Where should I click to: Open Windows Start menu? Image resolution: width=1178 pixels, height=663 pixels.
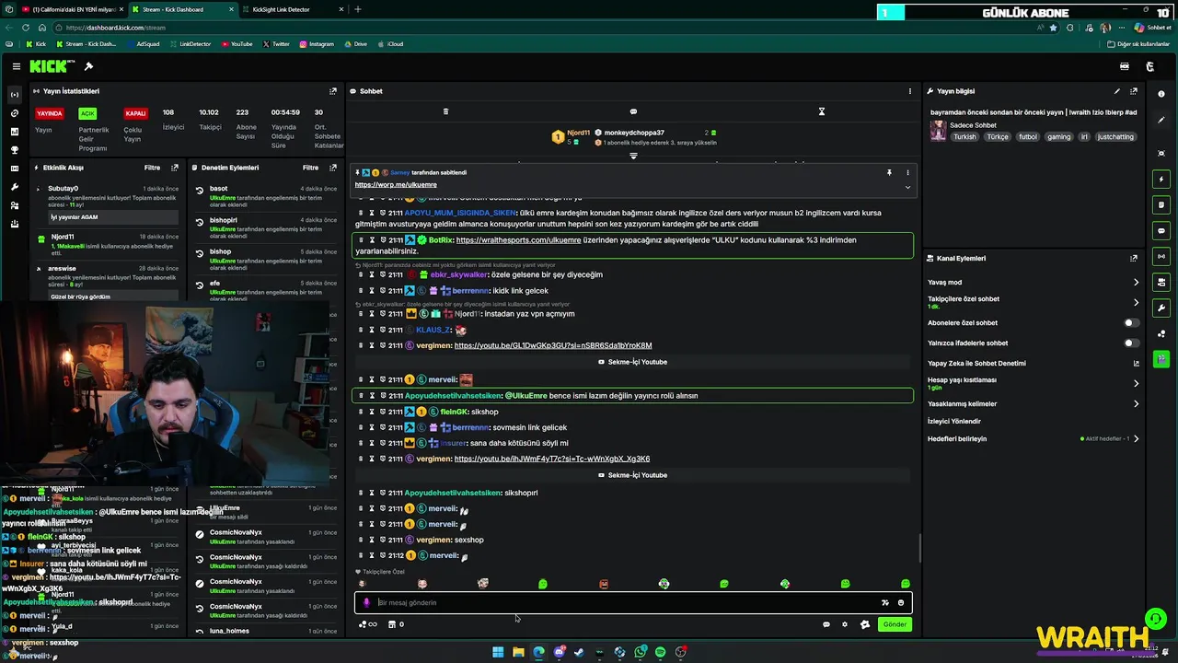click(x=498, y=652)
